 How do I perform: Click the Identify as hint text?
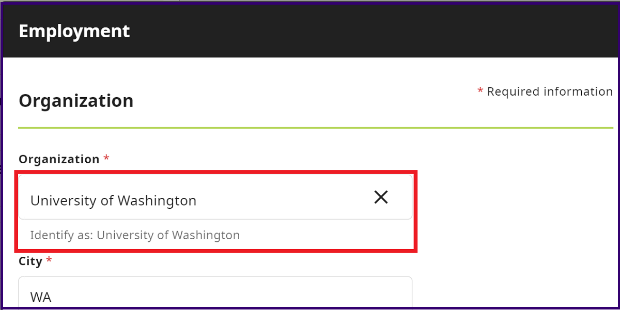135,236
